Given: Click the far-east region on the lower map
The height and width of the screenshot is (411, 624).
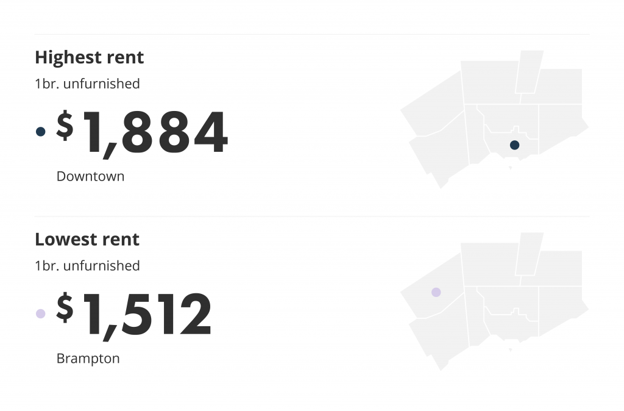Looking at the screenshot, I should point(561,310).
